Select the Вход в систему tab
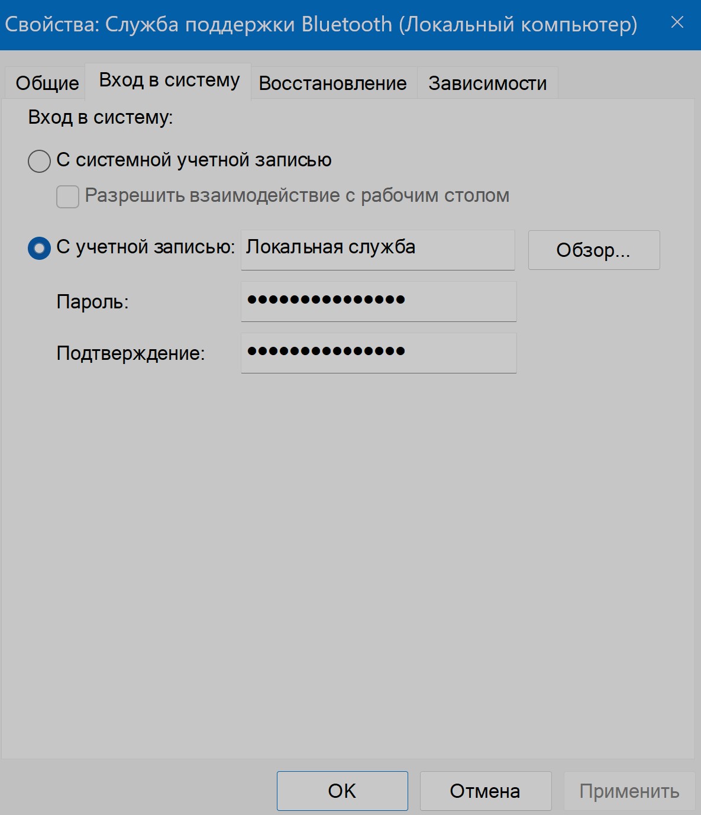 169,80
